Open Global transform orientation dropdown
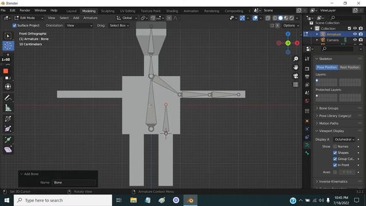Screen dimensions: 366x206 127,18
